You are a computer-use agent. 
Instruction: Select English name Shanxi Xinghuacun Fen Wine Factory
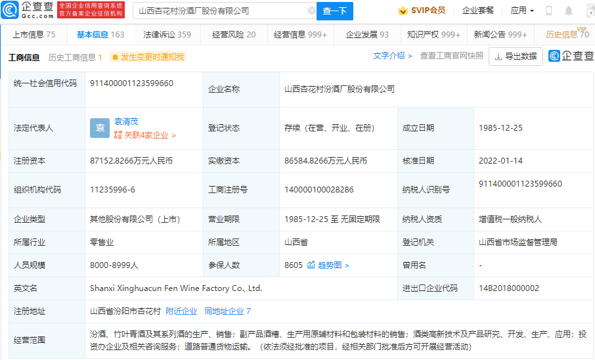[176, 288]
